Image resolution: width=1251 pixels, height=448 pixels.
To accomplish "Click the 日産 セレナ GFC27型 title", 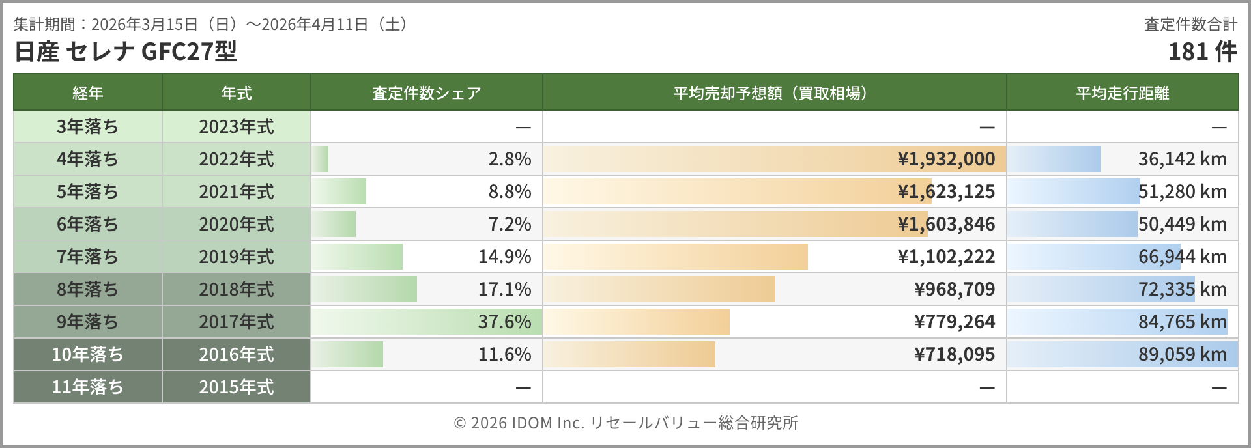I will click(x=125, y=51).
